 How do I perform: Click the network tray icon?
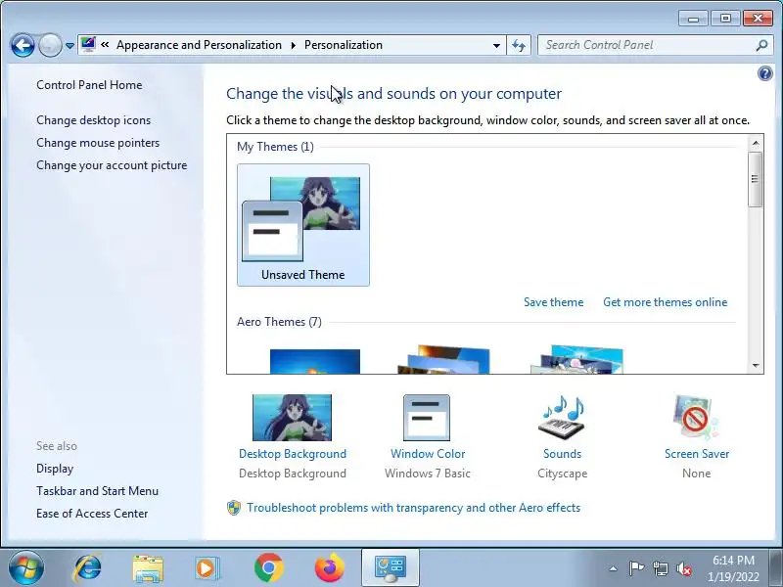coord(660,568)
